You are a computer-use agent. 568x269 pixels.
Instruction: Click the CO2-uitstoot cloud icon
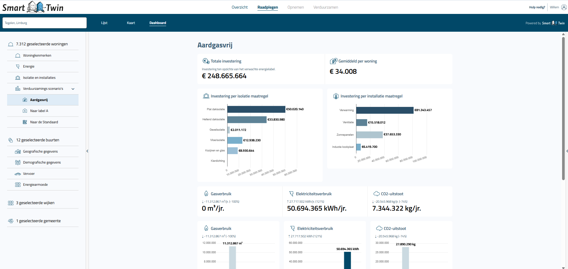pos(377,193)
